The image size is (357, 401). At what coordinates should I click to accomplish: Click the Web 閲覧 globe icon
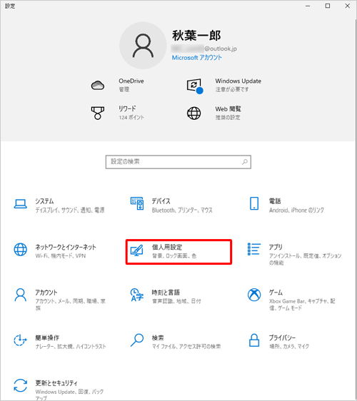[x=193, y=113]
